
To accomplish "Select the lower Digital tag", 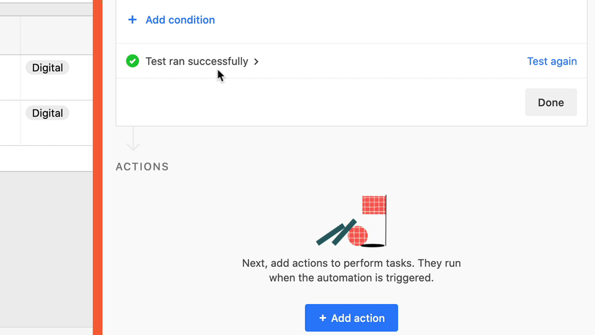I will coord(48,113).
